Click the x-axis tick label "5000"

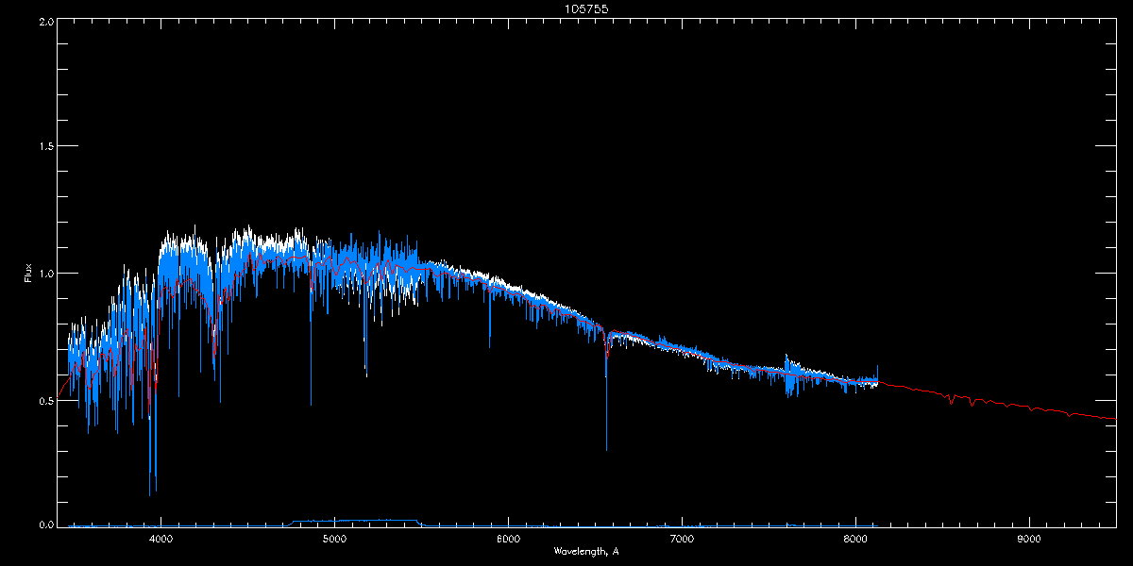coord(334,540)
